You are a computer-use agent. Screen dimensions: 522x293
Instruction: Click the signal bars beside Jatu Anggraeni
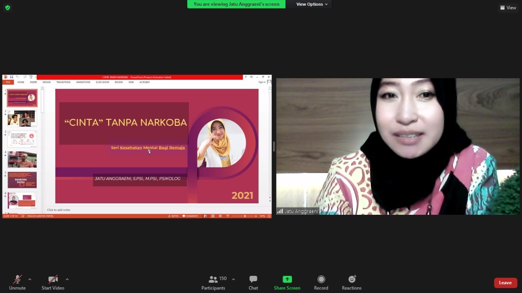click(x=280, y=211)
